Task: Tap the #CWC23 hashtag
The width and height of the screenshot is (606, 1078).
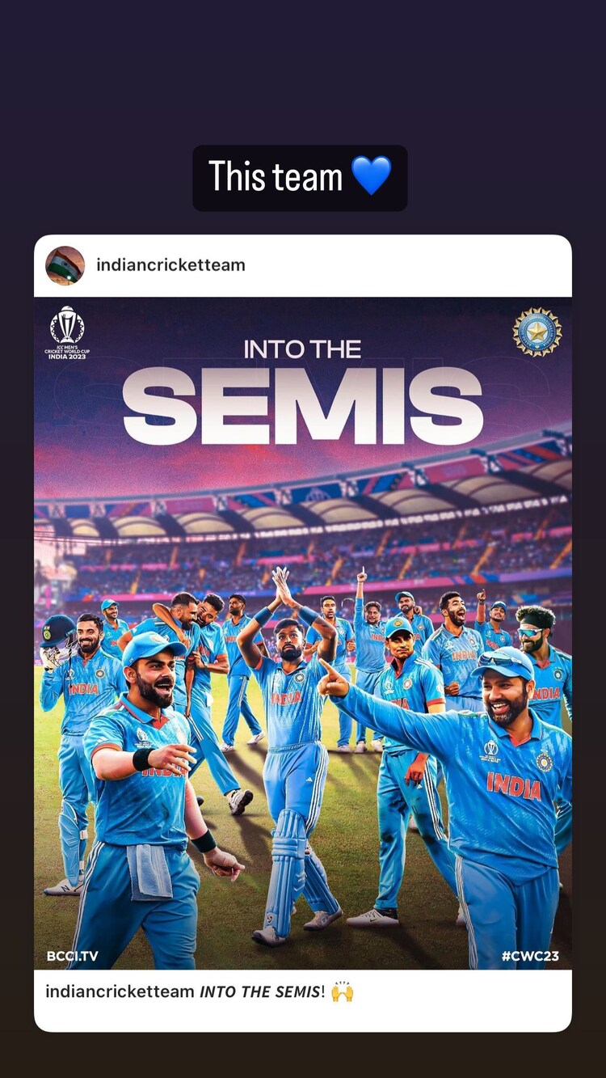Action: (530, 956)
